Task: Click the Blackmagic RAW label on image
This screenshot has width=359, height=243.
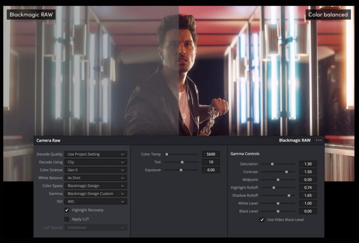Action: click(x=31, y=15)
